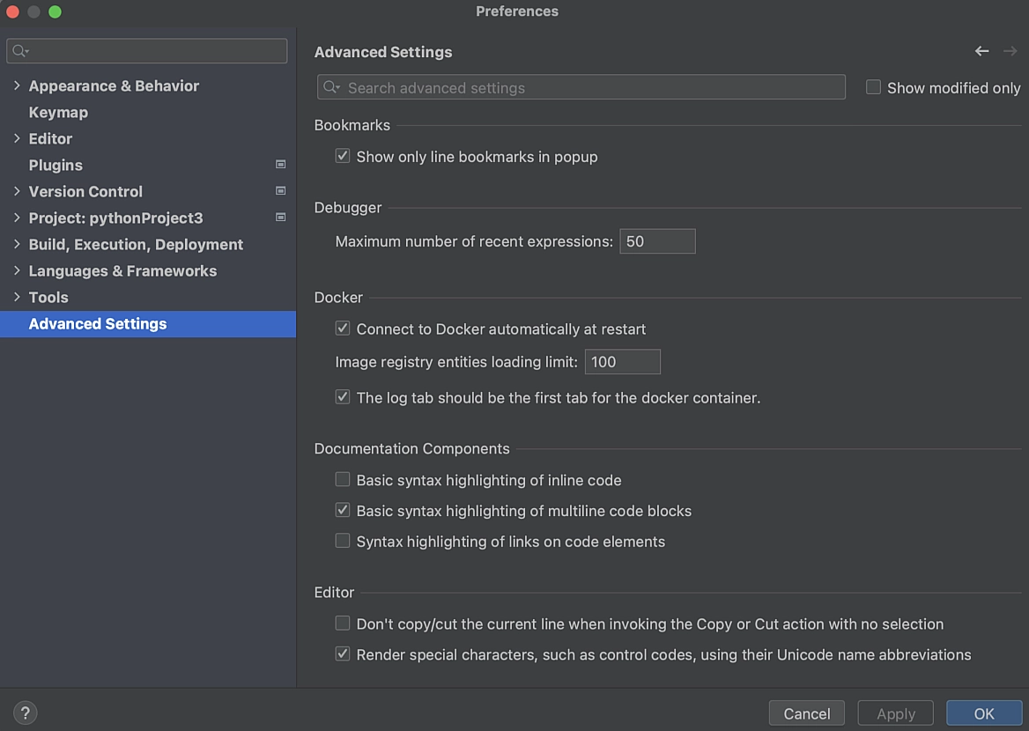Select Advanced Settings in the sidebar
1029x731 pixels.
coord(148,324)
